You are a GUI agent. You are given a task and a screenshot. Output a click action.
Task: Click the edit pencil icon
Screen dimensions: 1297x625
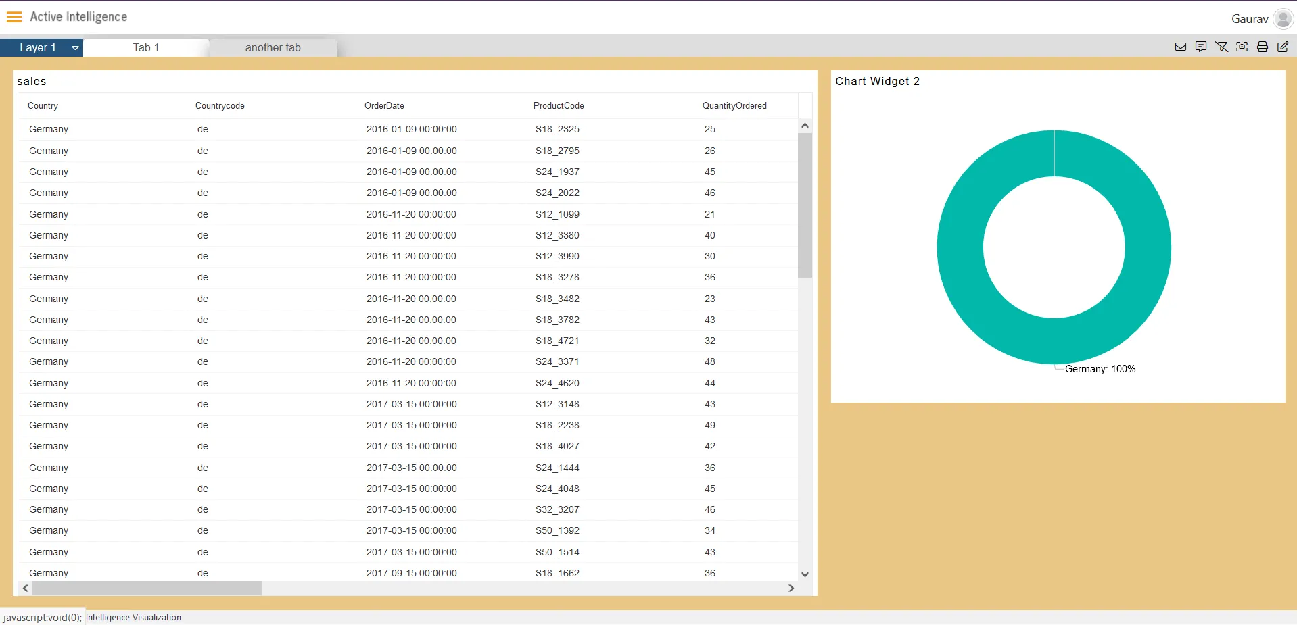tap(1283, 47)
